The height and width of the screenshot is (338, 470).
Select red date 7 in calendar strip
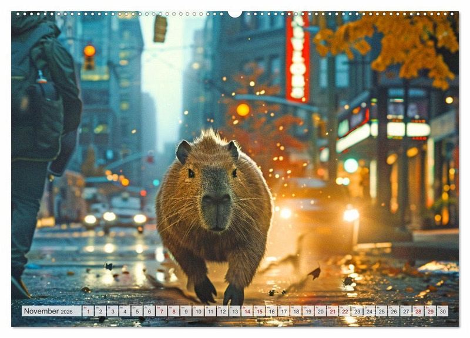pos(162,311)
